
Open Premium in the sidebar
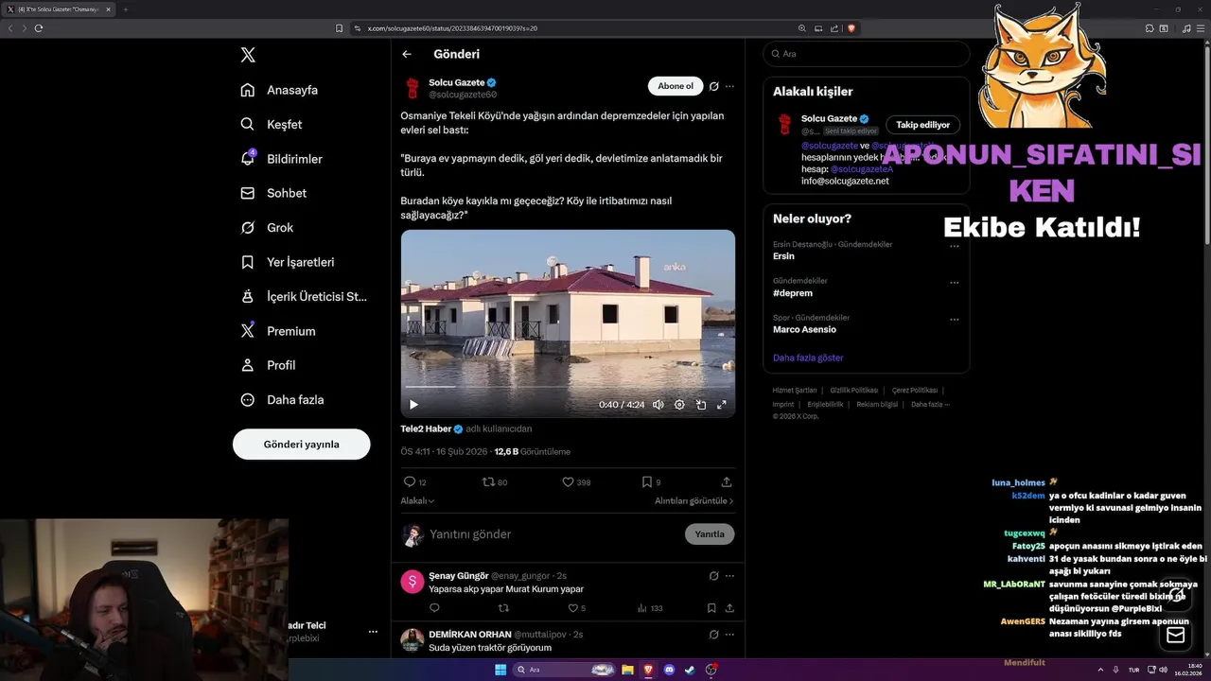(x=278, y=331)
